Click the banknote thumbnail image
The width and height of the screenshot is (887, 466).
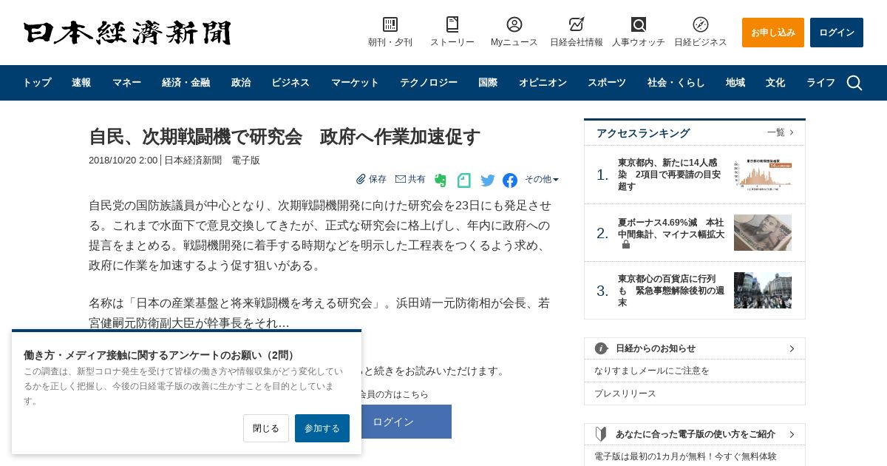[763, 232]
